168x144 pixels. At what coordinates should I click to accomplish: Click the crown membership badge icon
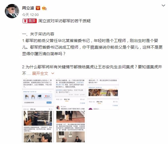click(x=44, y=8)
